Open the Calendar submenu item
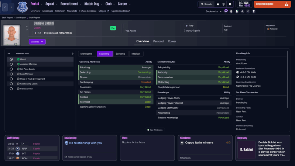295x166 pixels. click(x=60, y=11)
